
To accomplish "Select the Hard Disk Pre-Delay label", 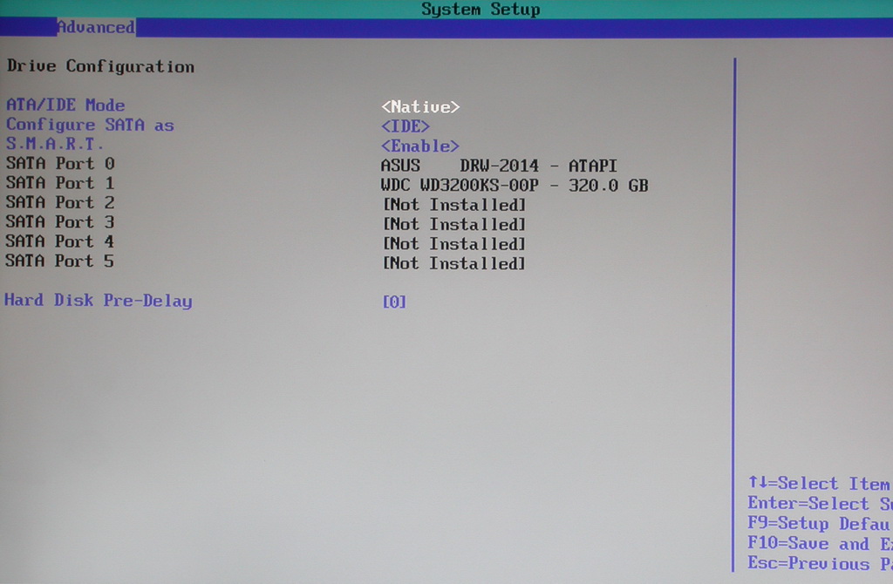I will 99,301.
